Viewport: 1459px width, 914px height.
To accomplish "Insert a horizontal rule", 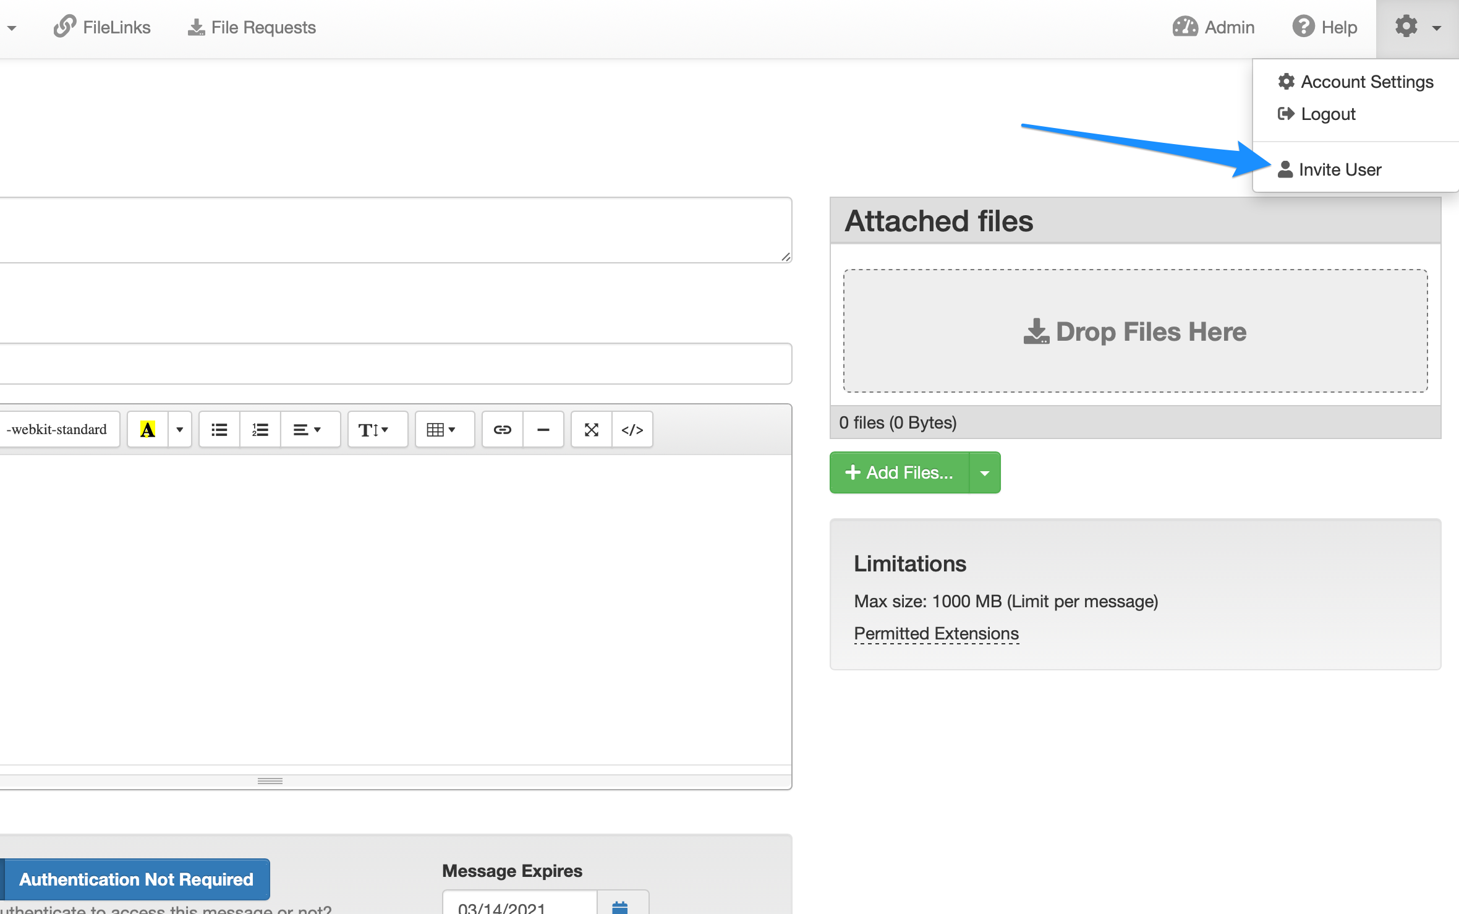I will pos(543,429).
